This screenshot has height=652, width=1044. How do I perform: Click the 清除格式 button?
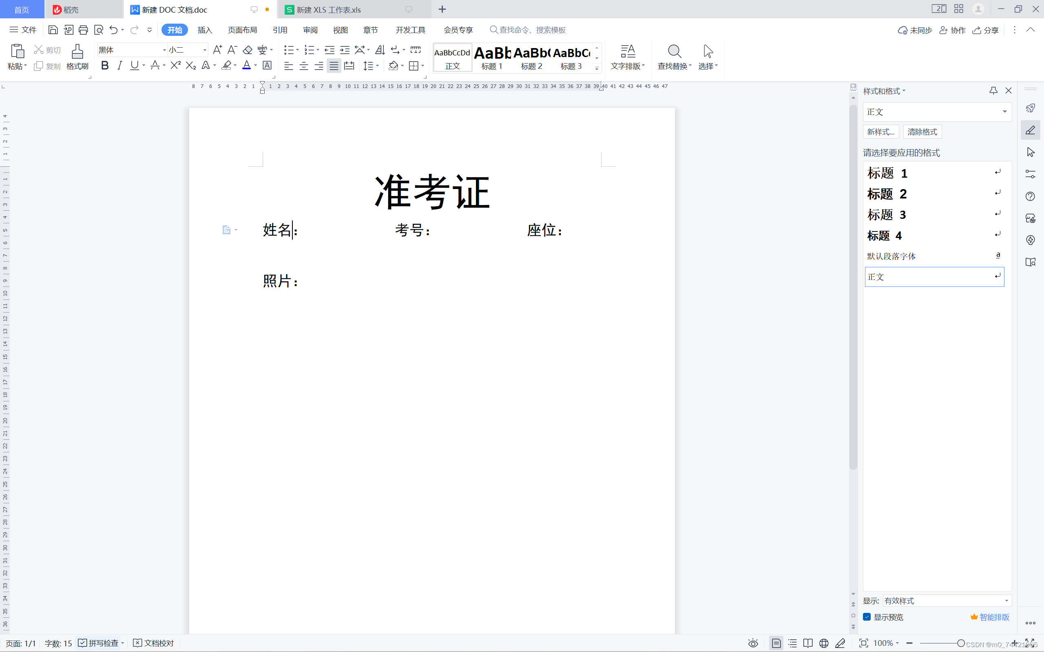click(x=922, y=132)
